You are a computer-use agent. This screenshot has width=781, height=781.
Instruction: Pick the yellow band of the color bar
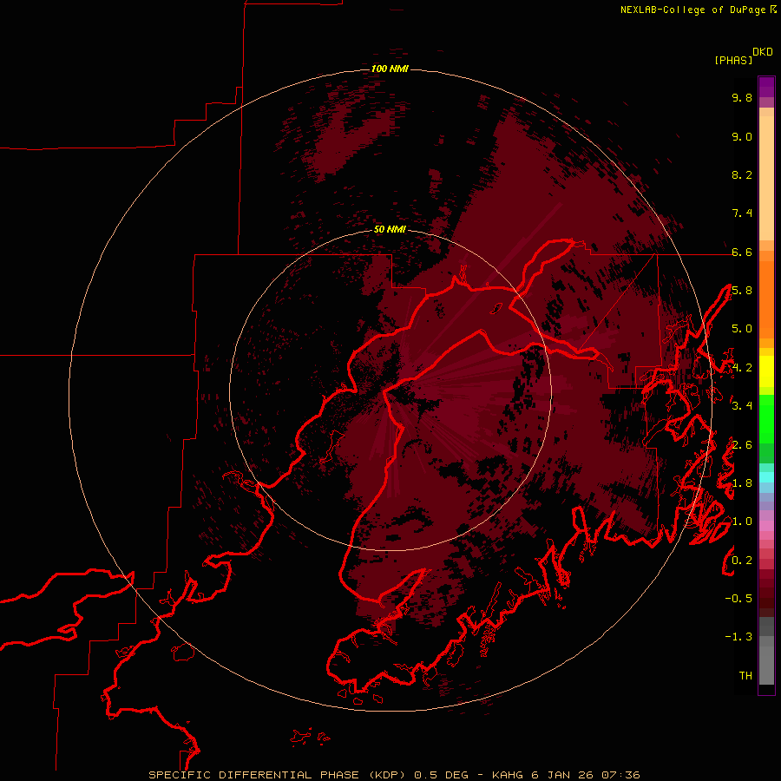[x=766, y=371]
